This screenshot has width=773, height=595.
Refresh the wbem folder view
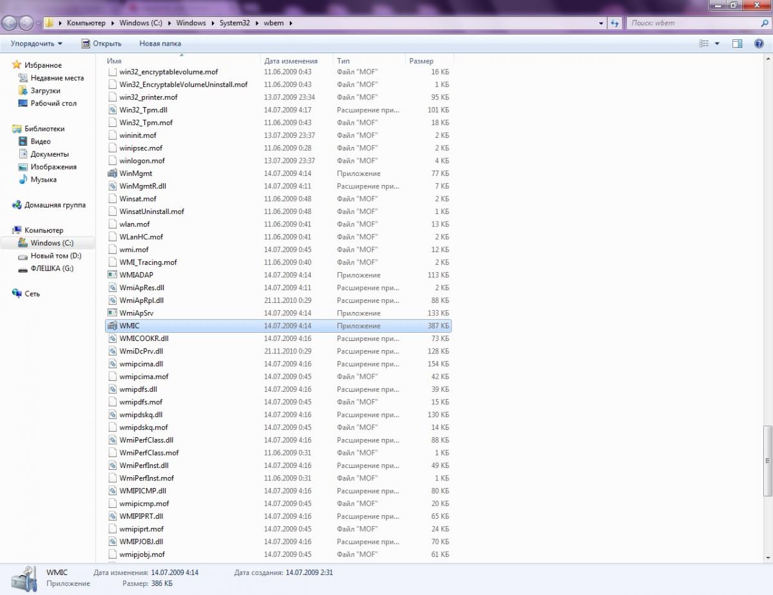pos(615,23)
